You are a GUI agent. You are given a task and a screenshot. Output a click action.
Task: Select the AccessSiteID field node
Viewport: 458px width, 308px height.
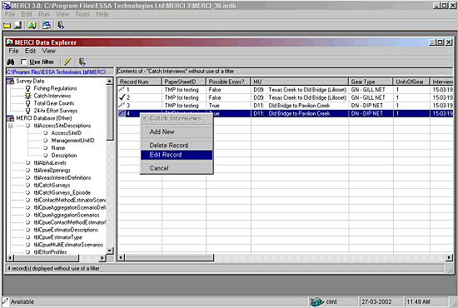pos(67,133)
